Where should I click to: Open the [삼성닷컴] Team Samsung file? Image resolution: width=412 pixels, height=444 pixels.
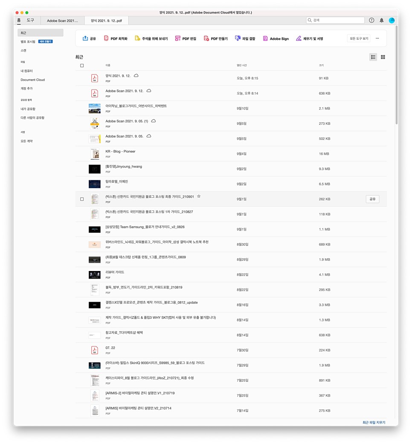pyautogui.click(x=145, y=227)
